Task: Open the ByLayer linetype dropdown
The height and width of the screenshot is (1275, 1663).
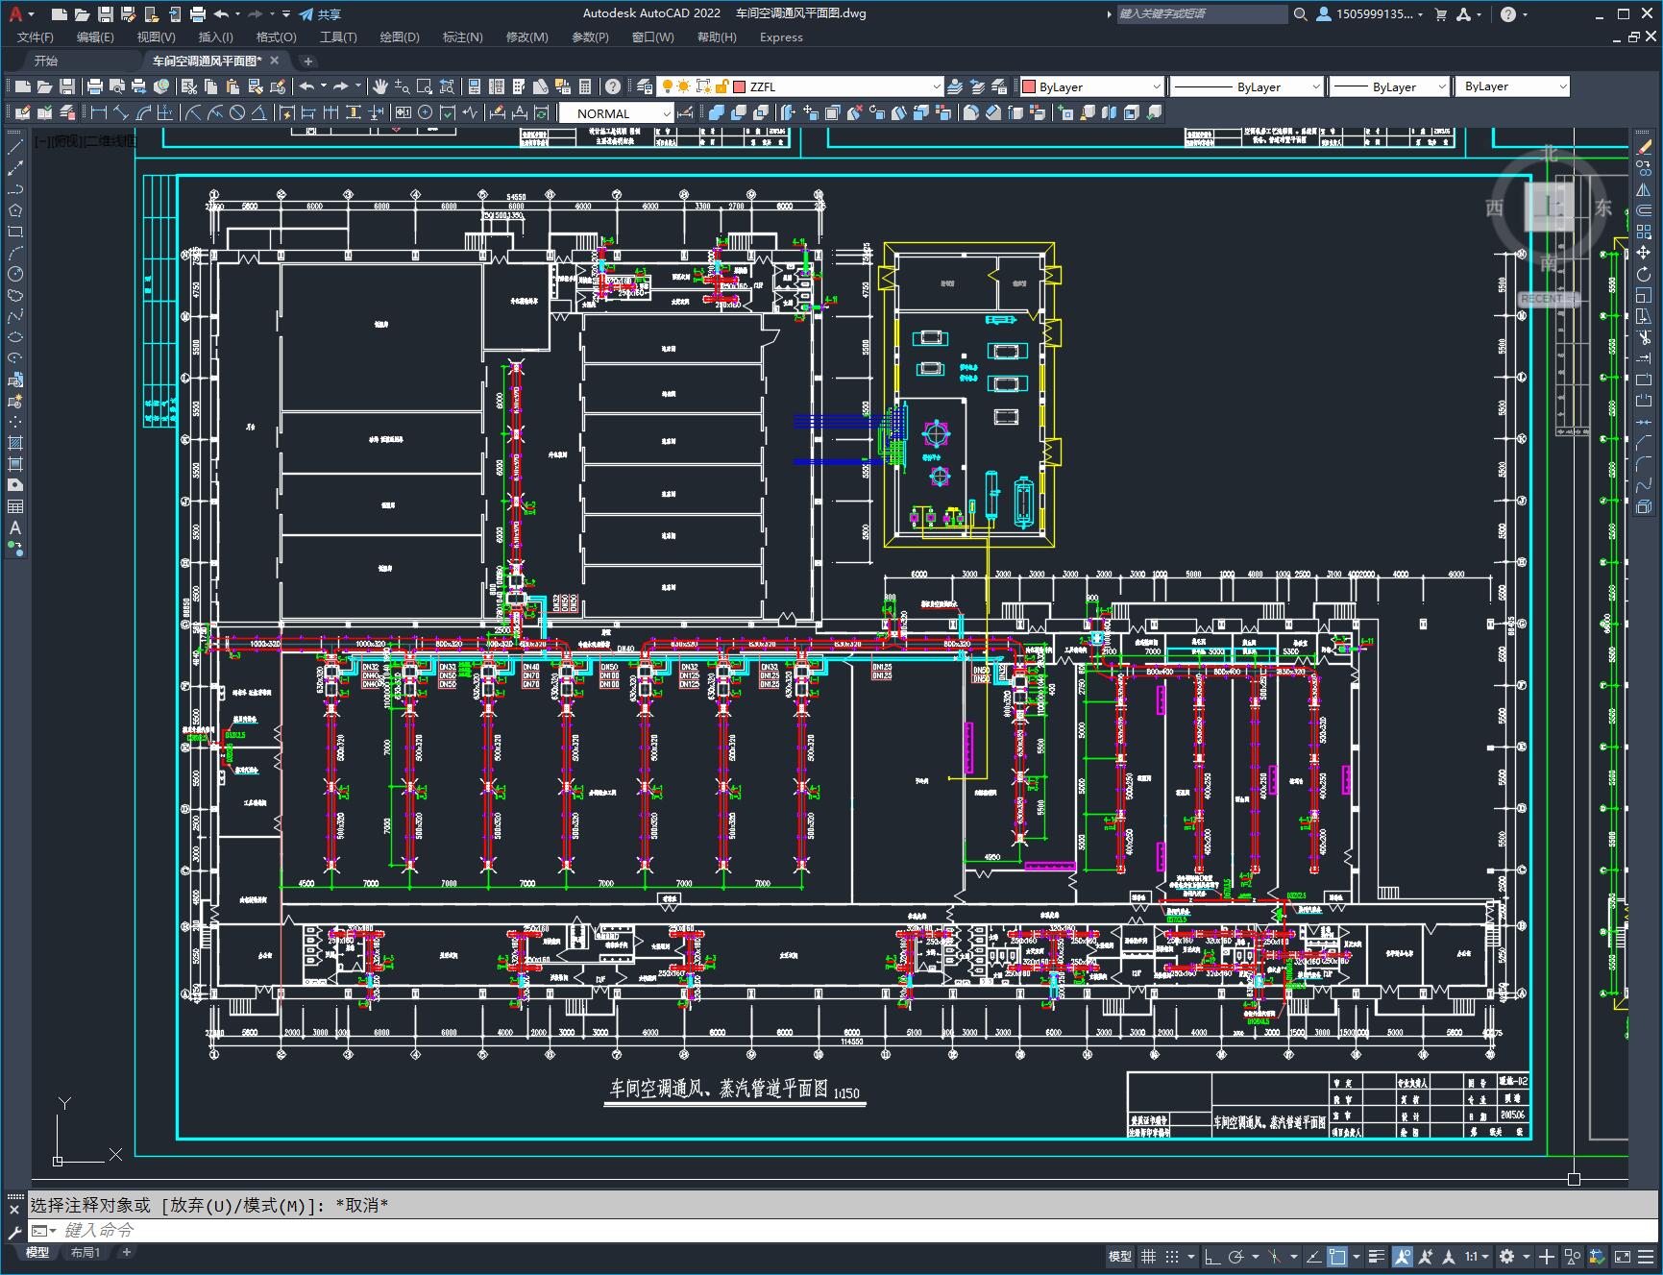Action: point(1247,86)
